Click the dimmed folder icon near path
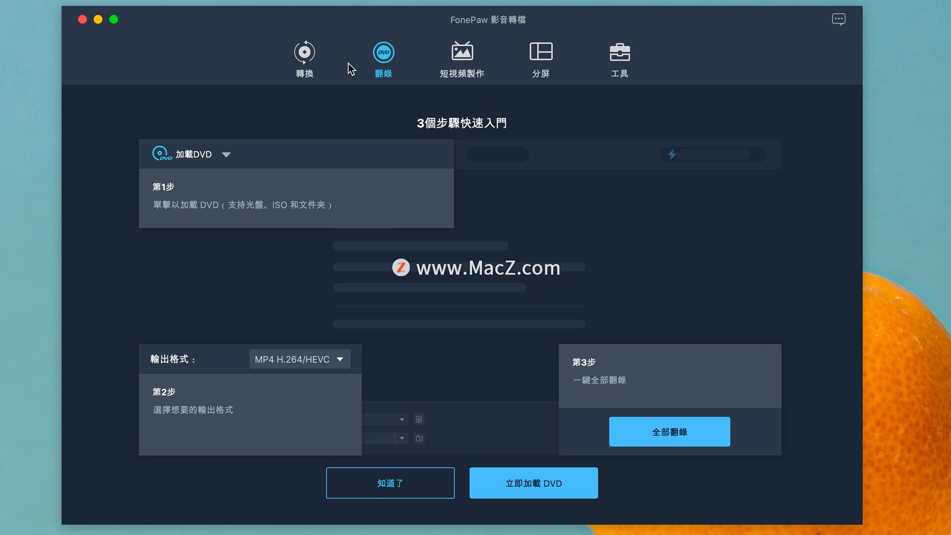This screenshot has height=535, width=951. [419, 438]
